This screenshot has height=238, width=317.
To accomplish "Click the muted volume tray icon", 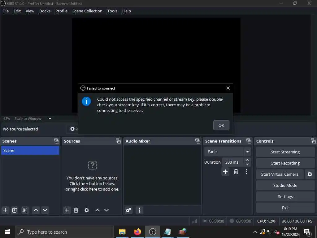I will 277,232.
